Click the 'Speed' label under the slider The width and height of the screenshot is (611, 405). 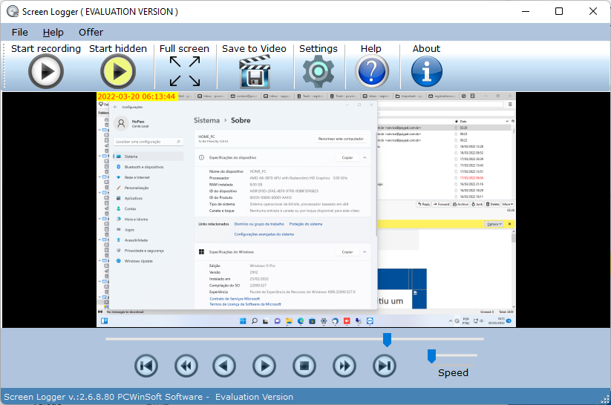point(453,372)
